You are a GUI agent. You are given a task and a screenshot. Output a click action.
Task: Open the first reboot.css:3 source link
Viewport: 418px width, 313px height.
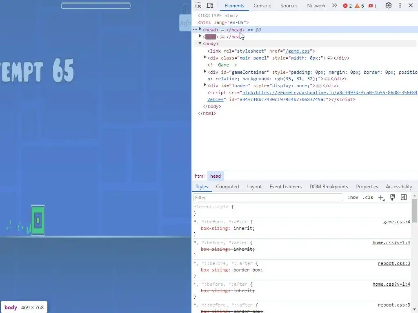[394, 263]
